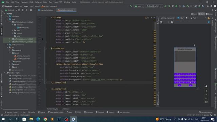217x122 pixels.
Task: Open Project panel options gear
Action: tap(31, 10)
